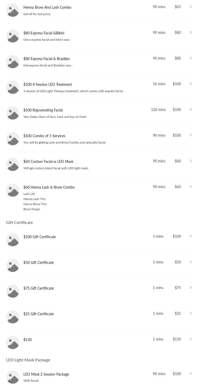Open chevron arrow for $100 4 Session LED Treatment
Image resolution: width=200 pixels, height=385 pixels.
[x=191, y=84]
